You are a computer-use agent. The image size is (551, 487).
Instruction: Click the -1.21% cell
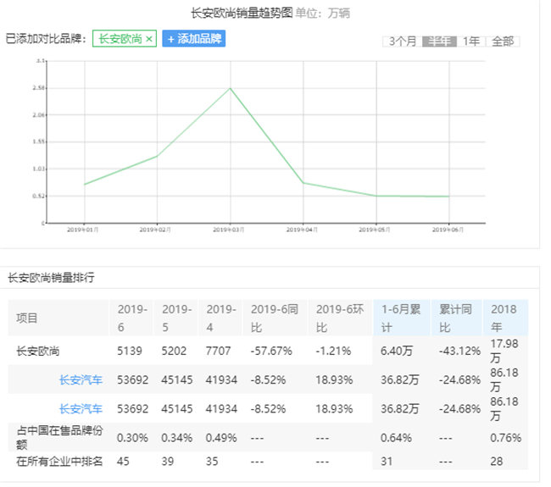pos(333,351)
